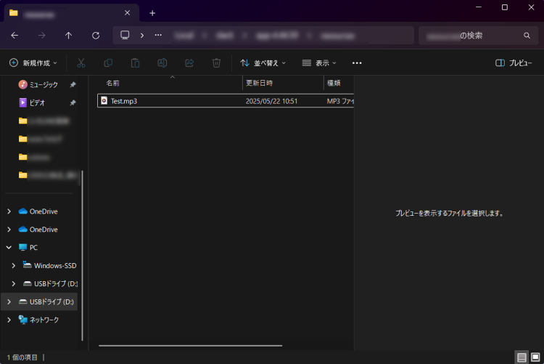Sort by the 更新日時 column header

click(283, 83)
